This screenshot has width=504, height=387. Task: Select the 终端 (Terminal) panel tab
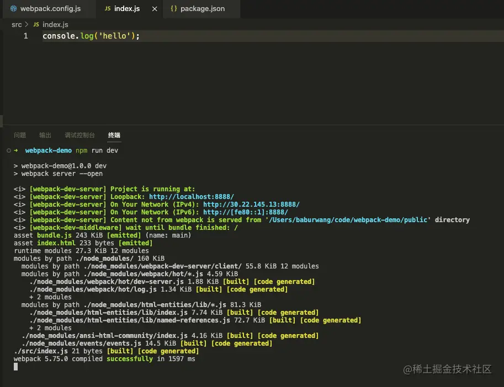tap(114, 135)
